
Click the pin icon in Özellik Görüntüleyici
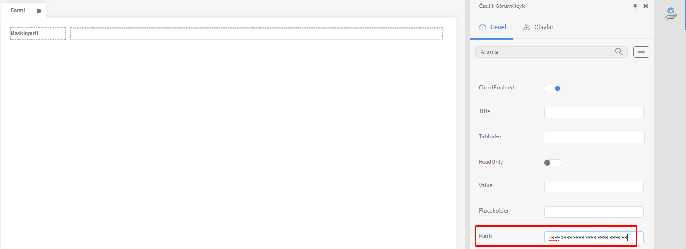click(635, 6)
